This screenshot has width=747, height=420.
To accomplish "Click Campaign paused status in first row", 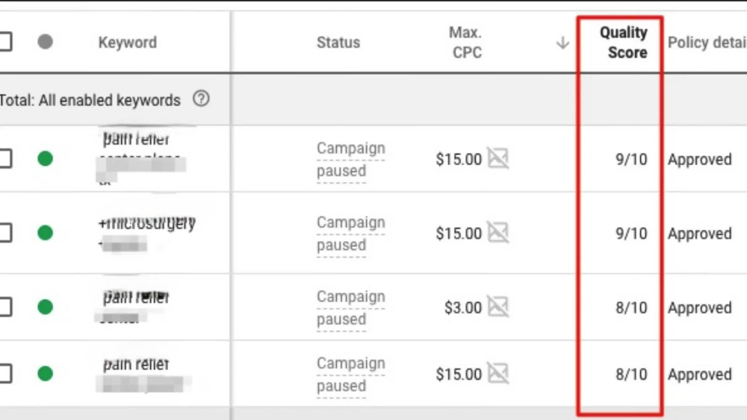I will pyautogui.click(x=350, y=160).
